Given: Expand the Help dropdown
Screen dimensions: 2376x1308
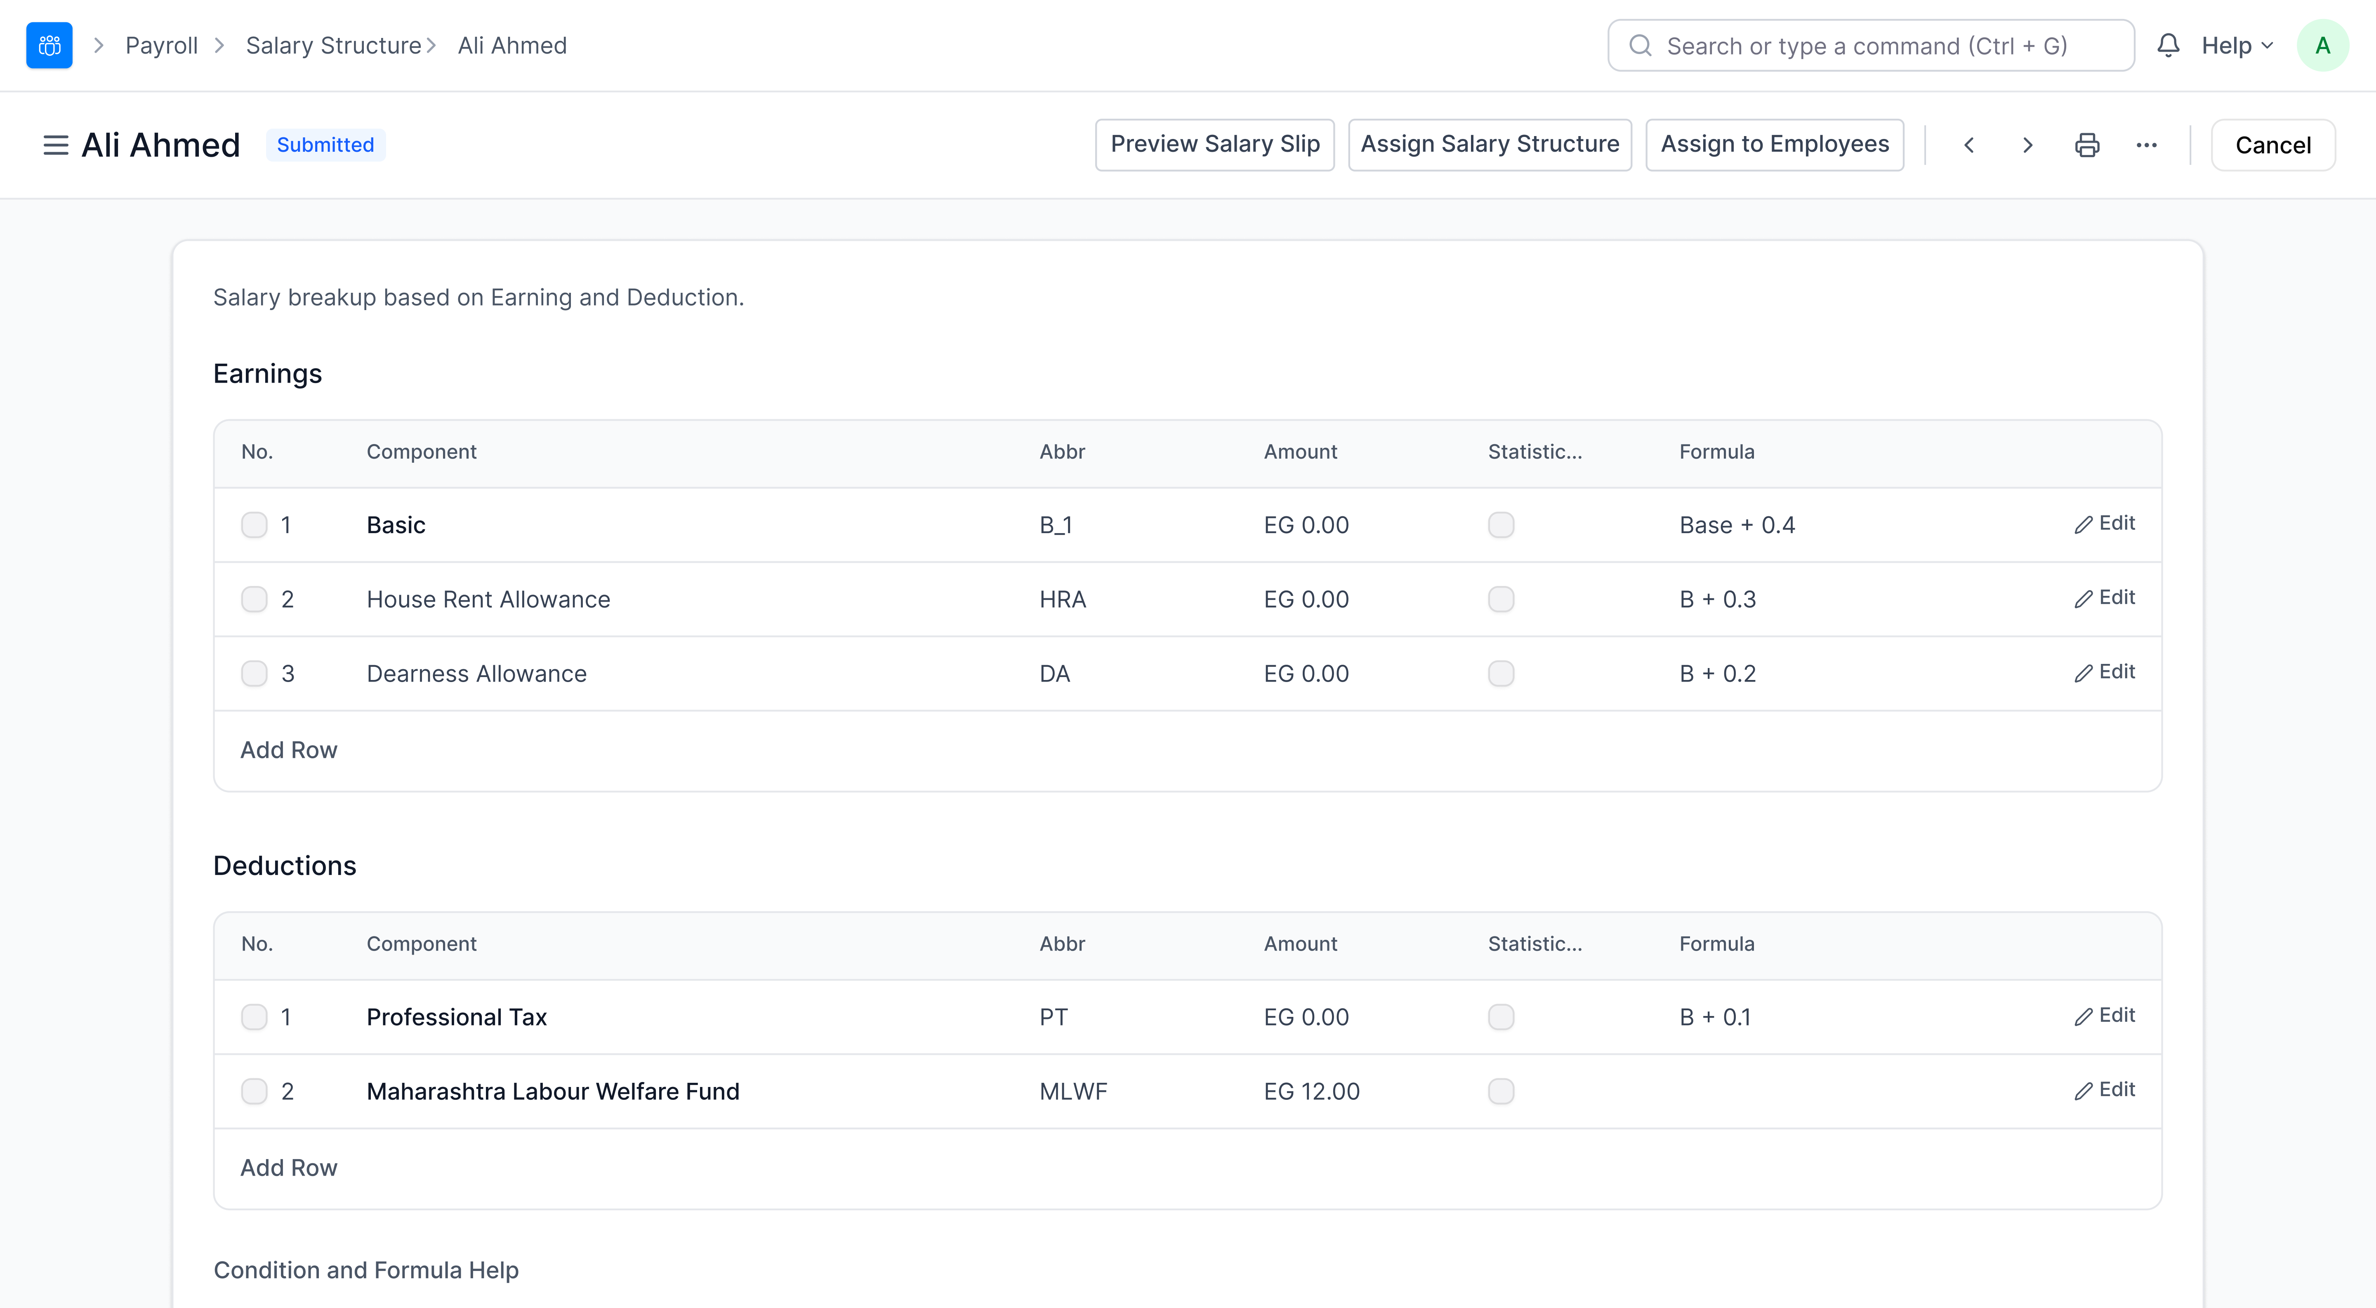Looking at the screenshot, I should tap(2236, 45).
